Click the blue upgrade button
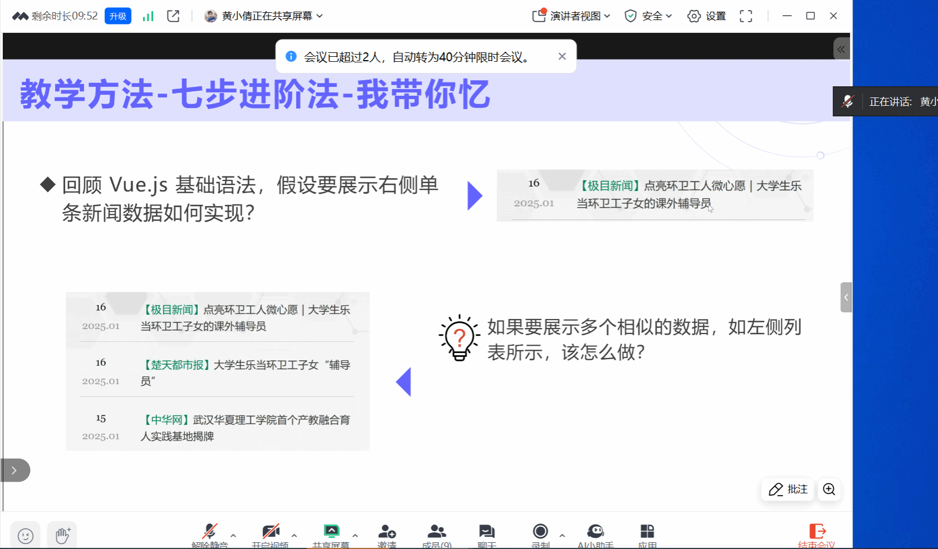938x549 pixels. click(x=118, y=16)
